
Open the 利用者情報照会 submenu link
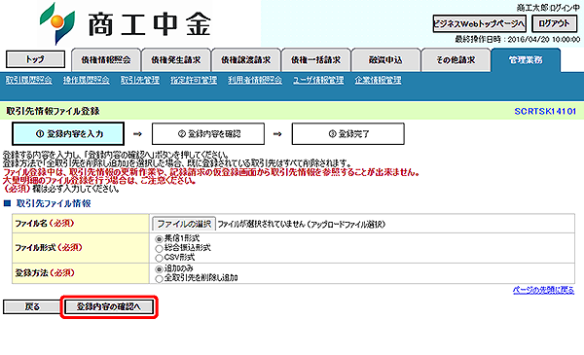(x=255, y=80)
